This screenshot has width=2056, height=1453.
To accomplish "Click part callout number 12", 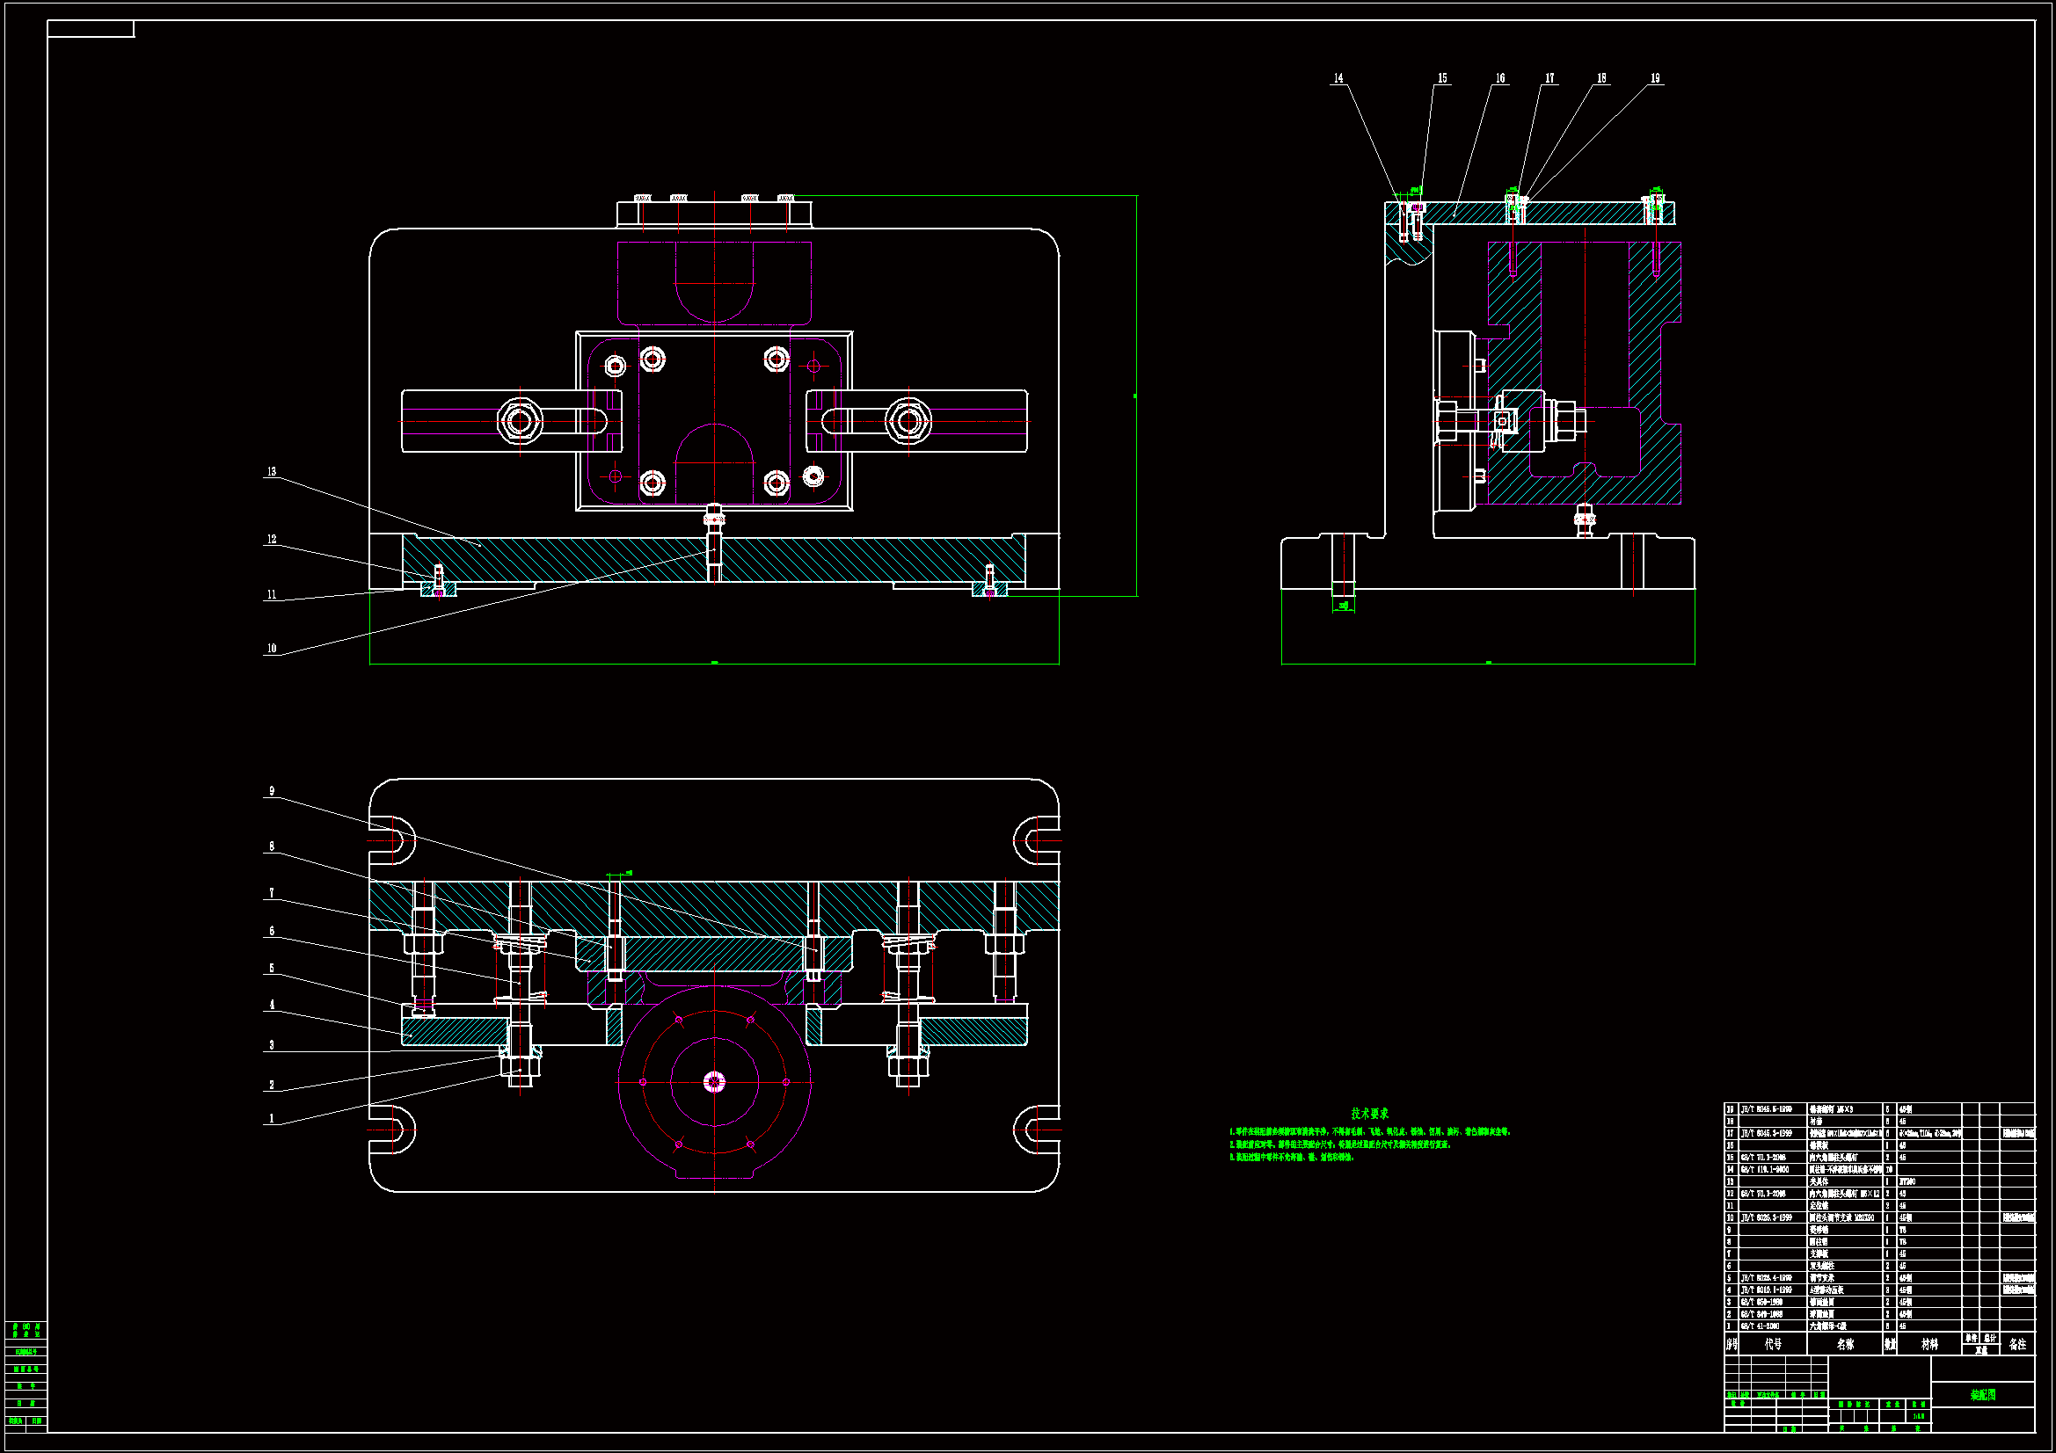I will click(x=272, y=540).
